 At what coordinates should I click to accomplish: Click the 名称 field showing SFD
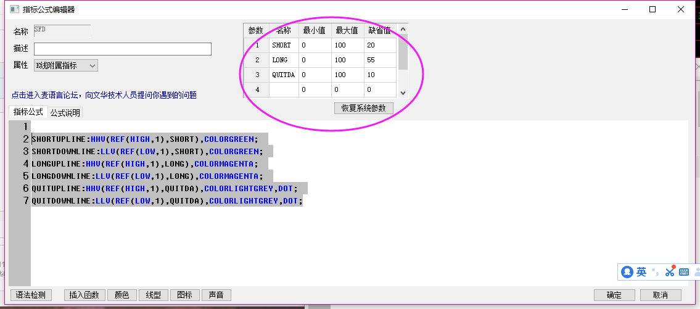pyautogui.click(x=62, y=31)
